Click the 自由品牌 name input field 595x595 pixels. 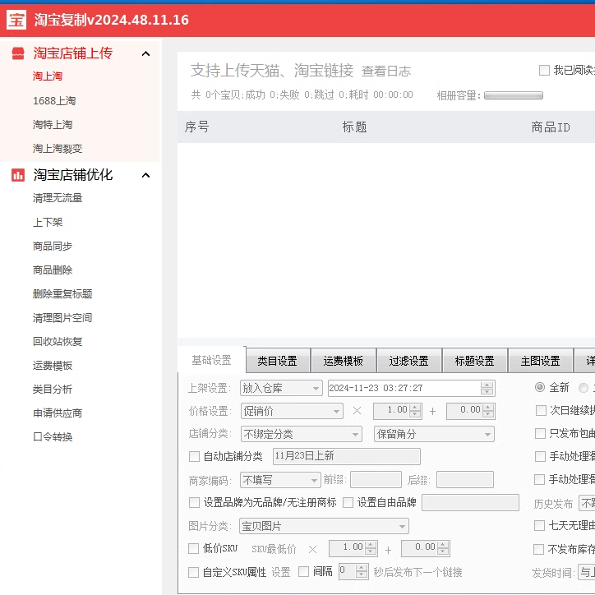470,502
